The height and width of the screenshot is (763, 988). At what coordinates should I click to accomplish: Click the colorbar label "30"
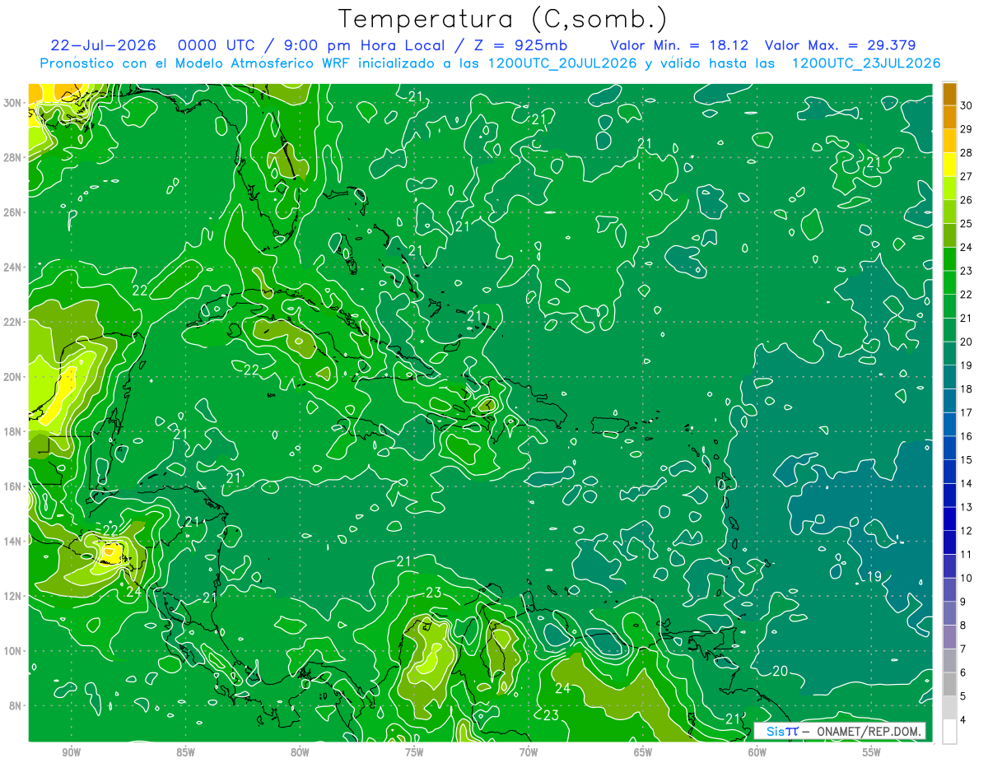967,105
